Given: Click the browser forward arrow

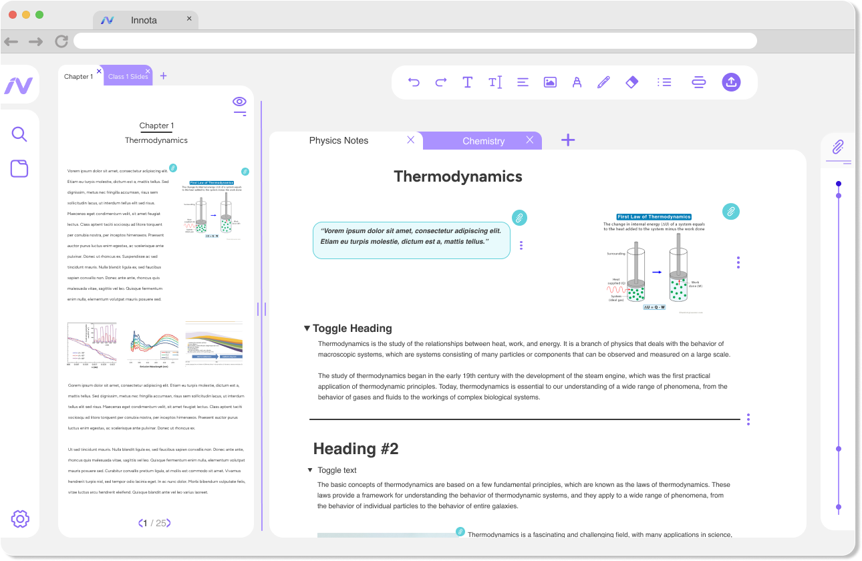Looking at the screenshot, I should pyautogui.click(x=35, y=41).
